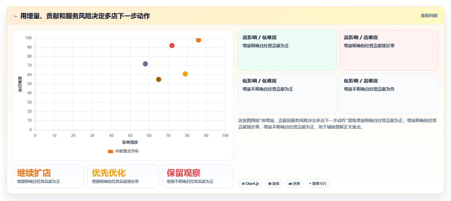Open the 低影响 / 高难度 quadrant card
451x201 pixels.
(x=389, y=94)
